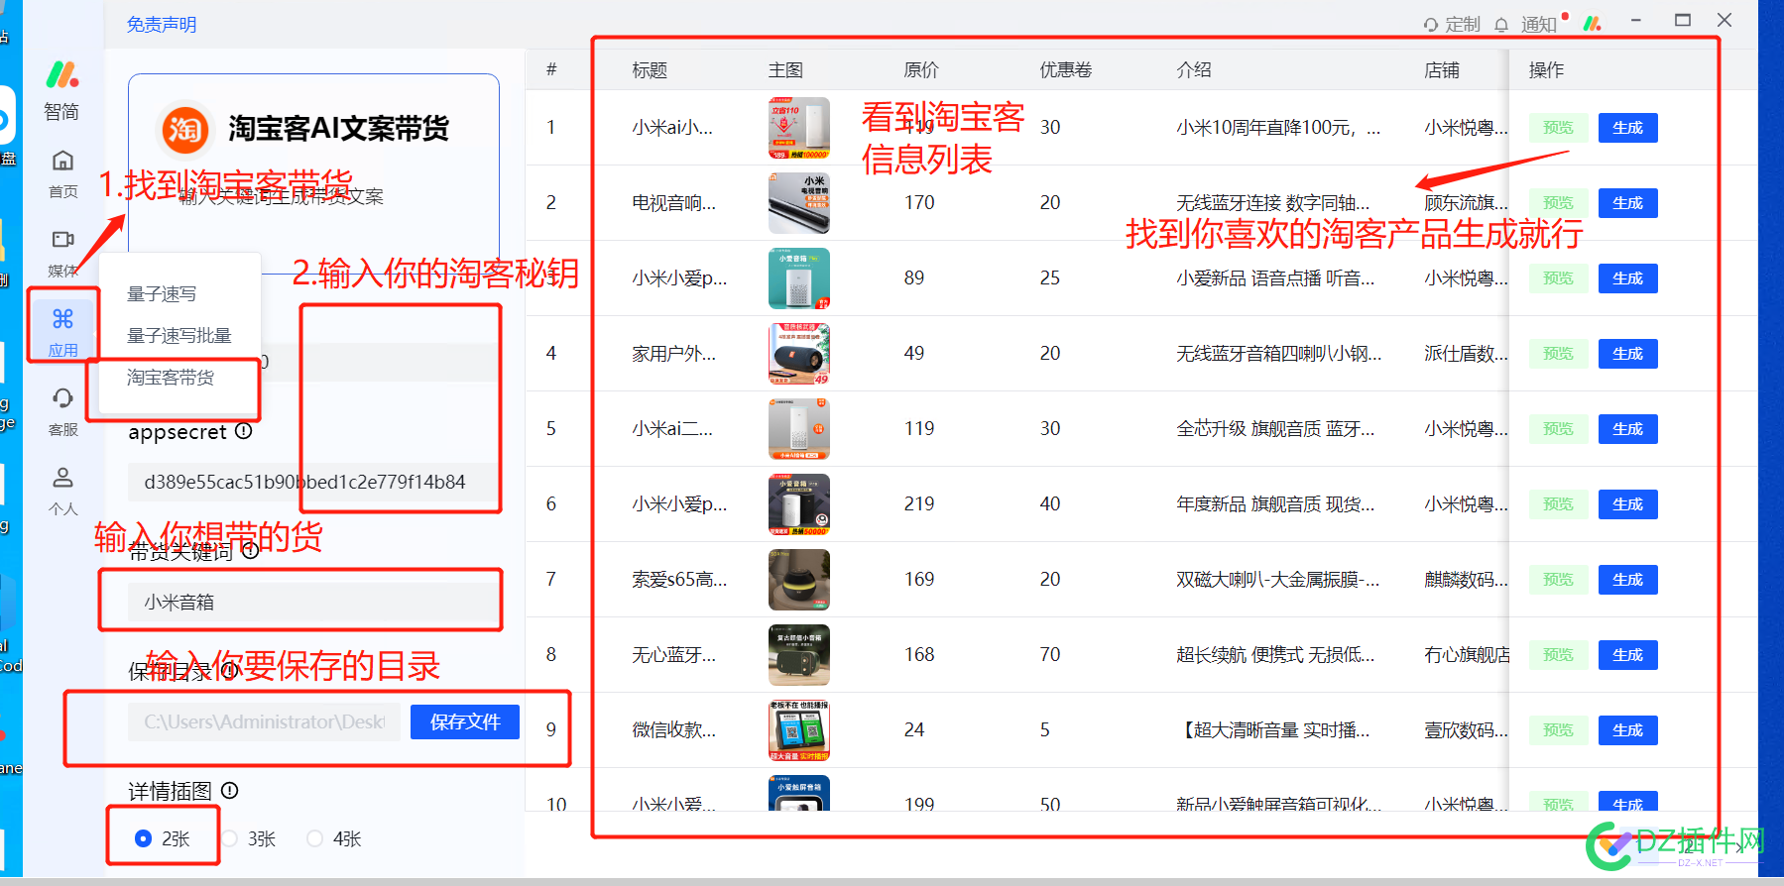Open the 电视音响 soundbar thumbnail

click(x=799, y=203)
